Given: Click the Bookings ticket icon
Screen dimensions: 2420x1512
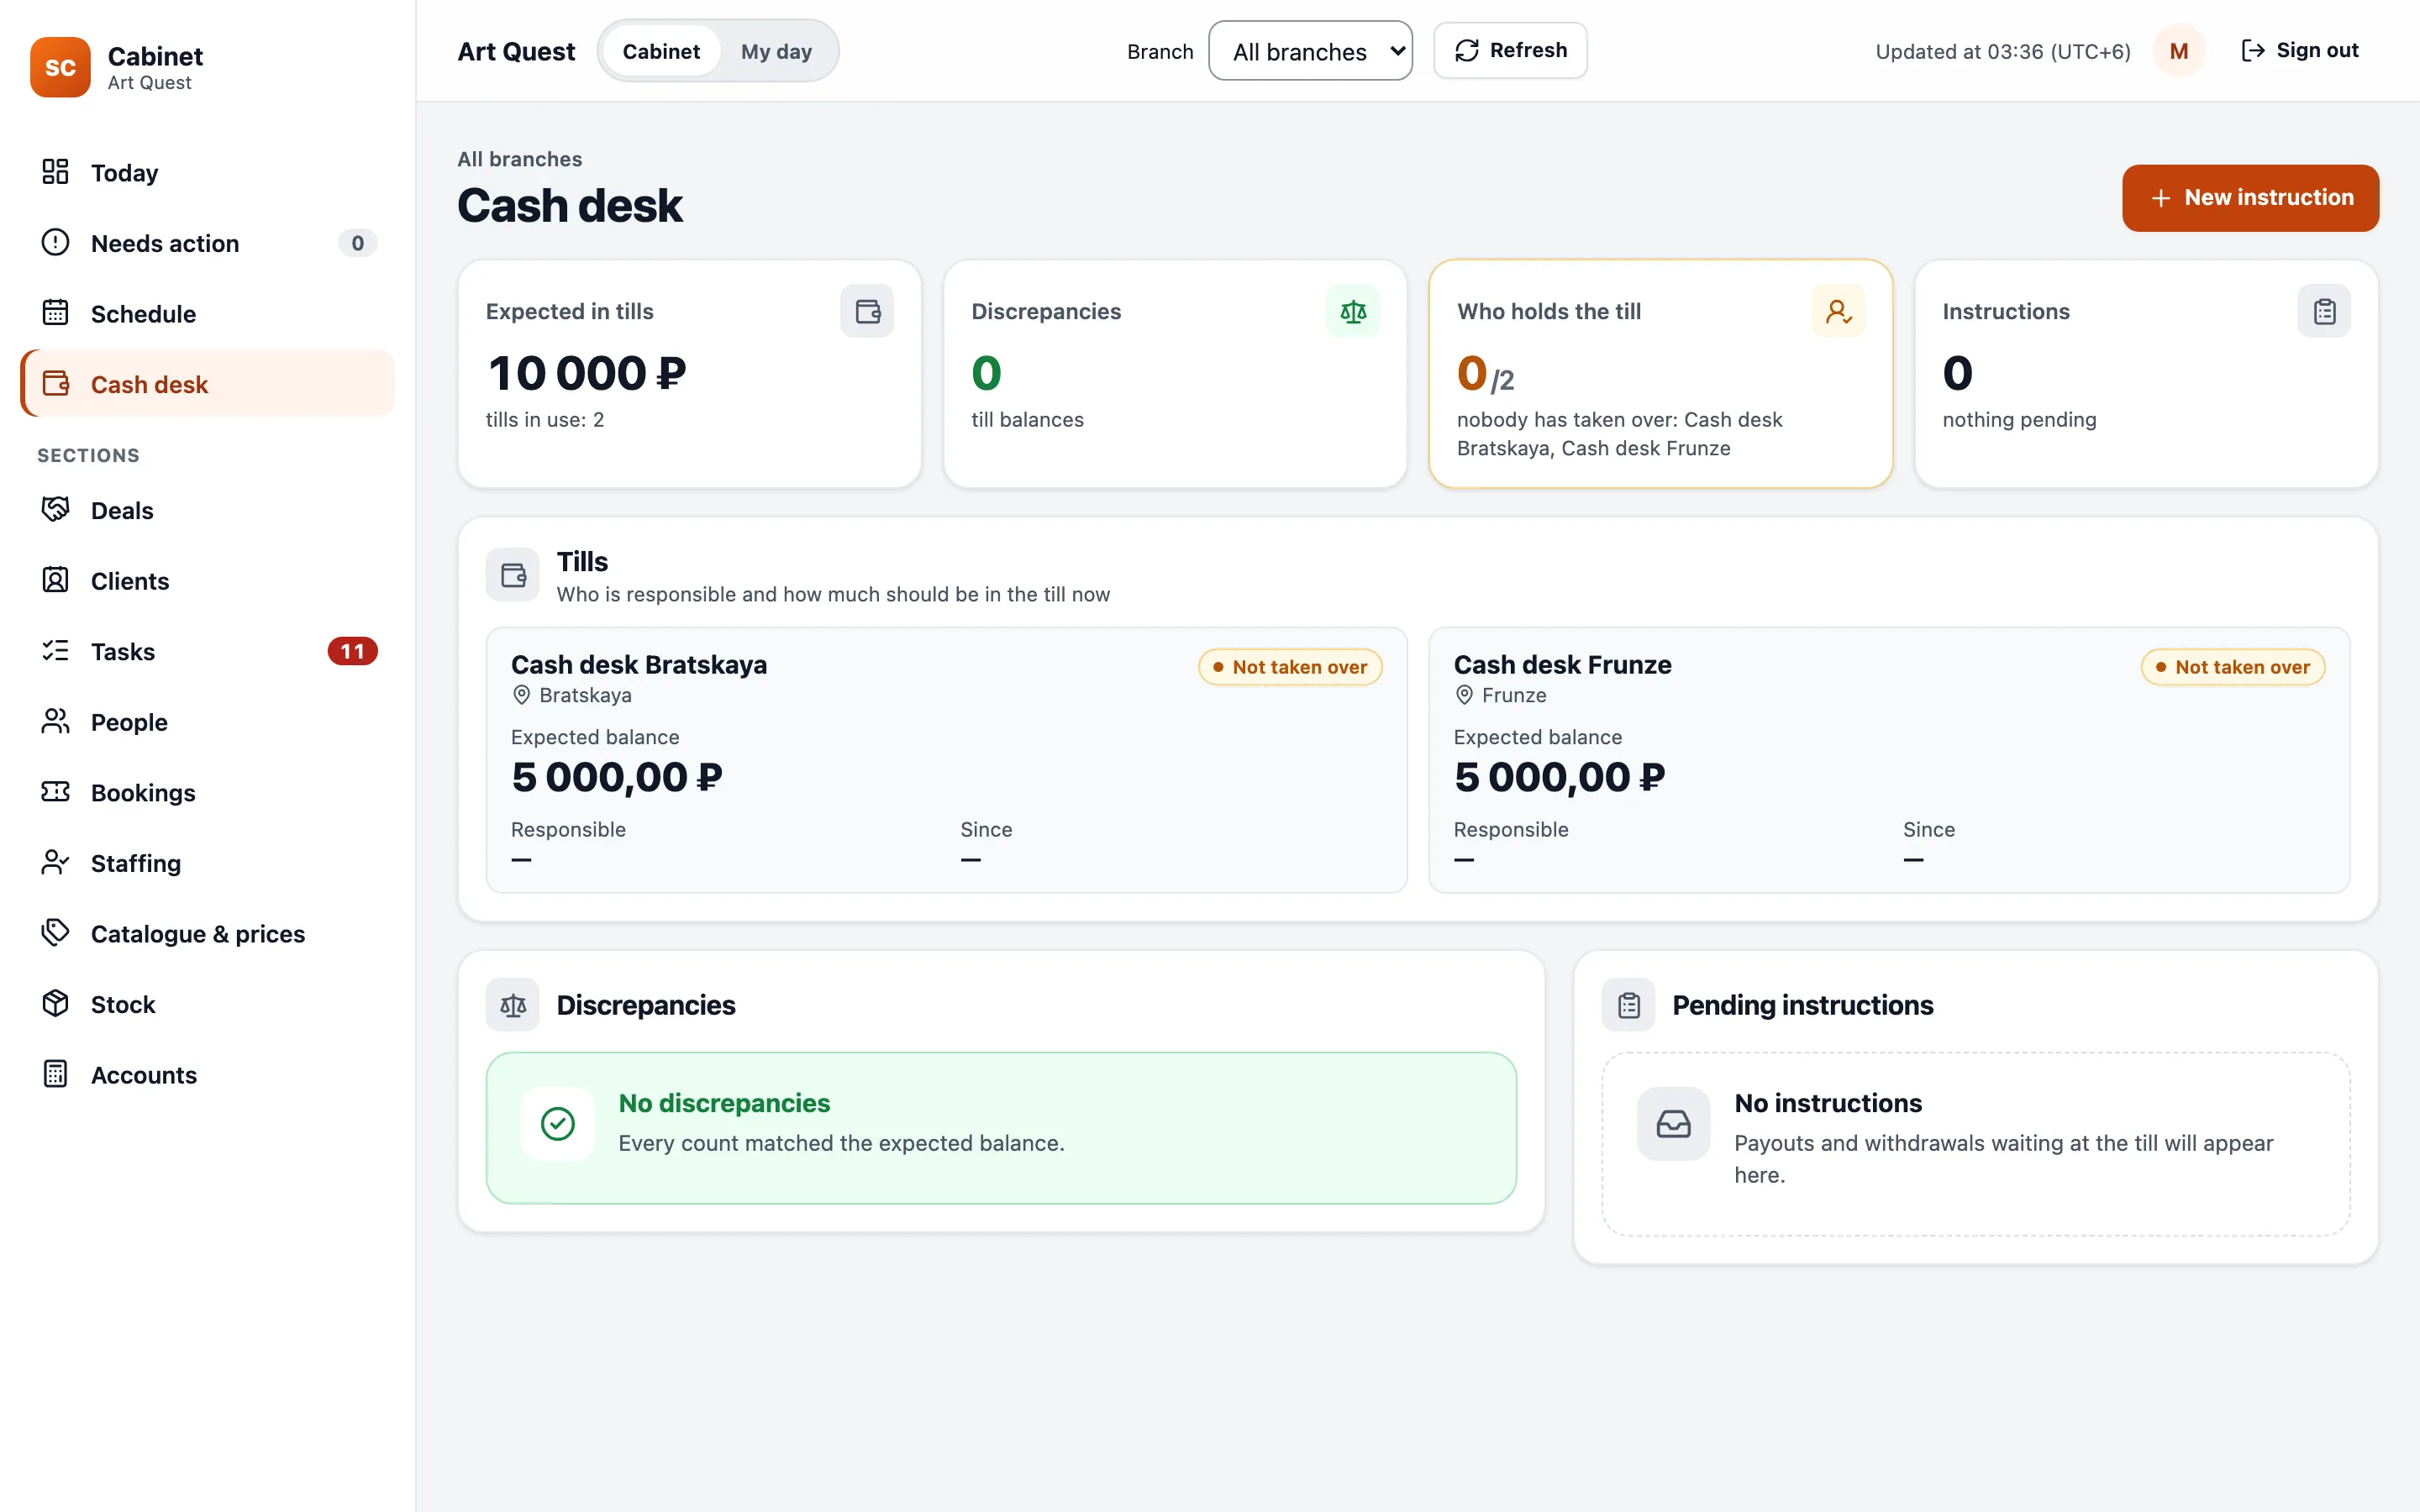Looking at the screenshot, I should coord(55,792).
